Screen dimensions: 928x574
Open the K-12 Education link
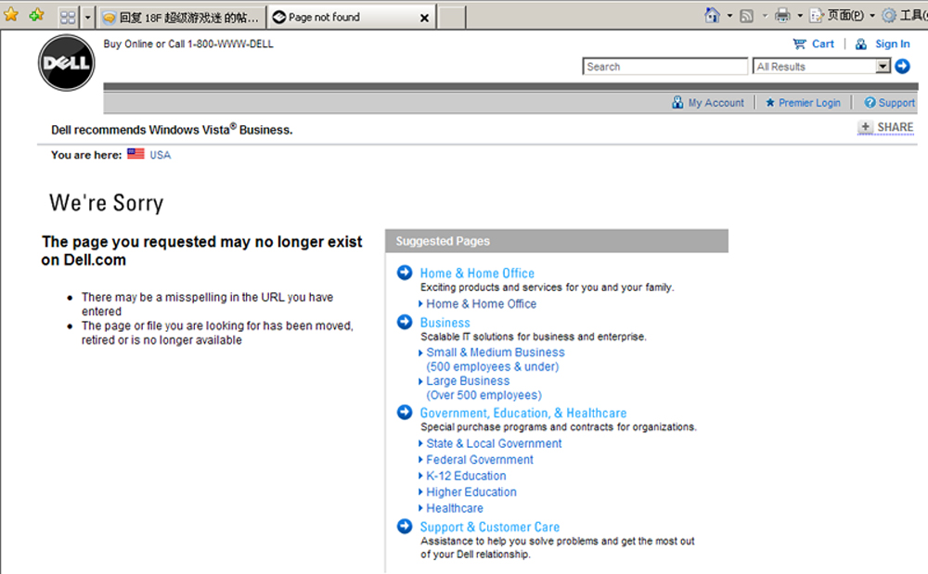(466, 476)
